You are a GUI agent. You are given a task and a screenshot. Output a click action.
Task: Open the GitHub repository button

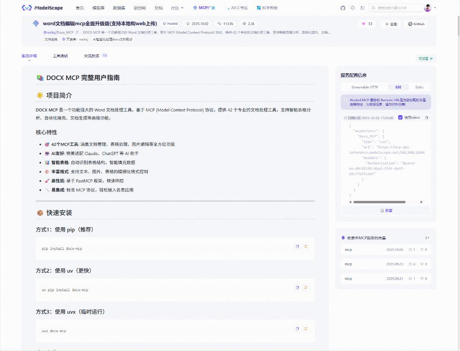click(416, 24)
